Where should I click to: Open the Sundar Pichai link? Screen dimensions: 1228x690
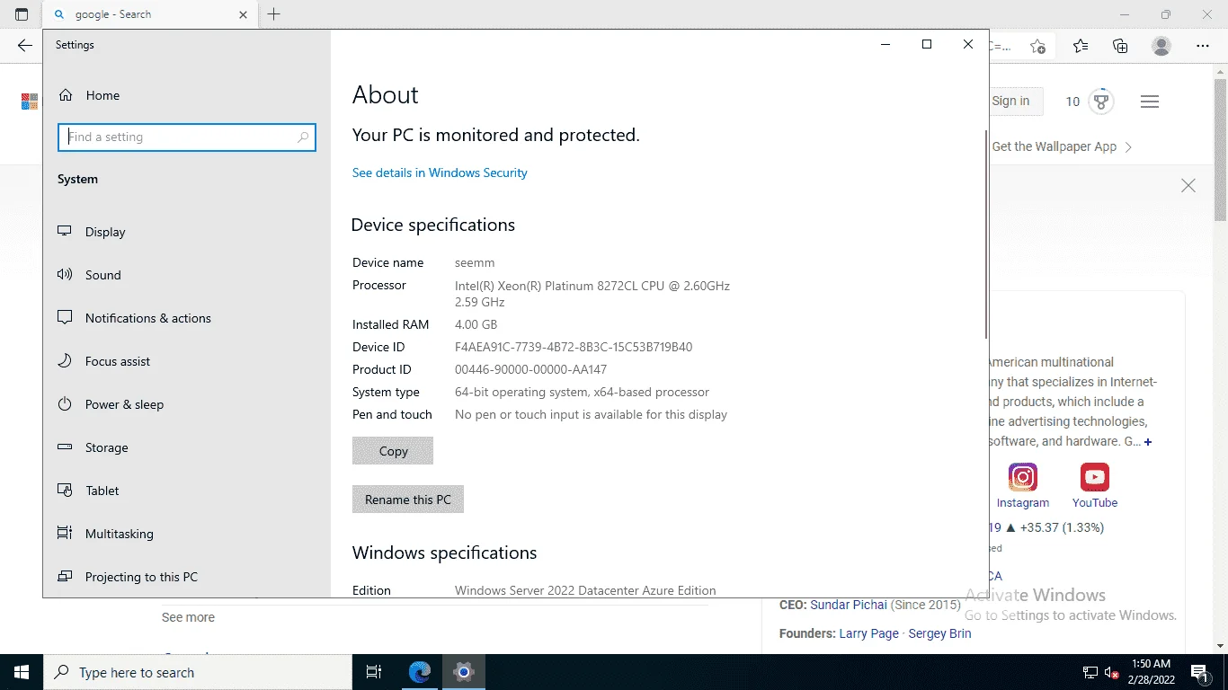(849, 605)
